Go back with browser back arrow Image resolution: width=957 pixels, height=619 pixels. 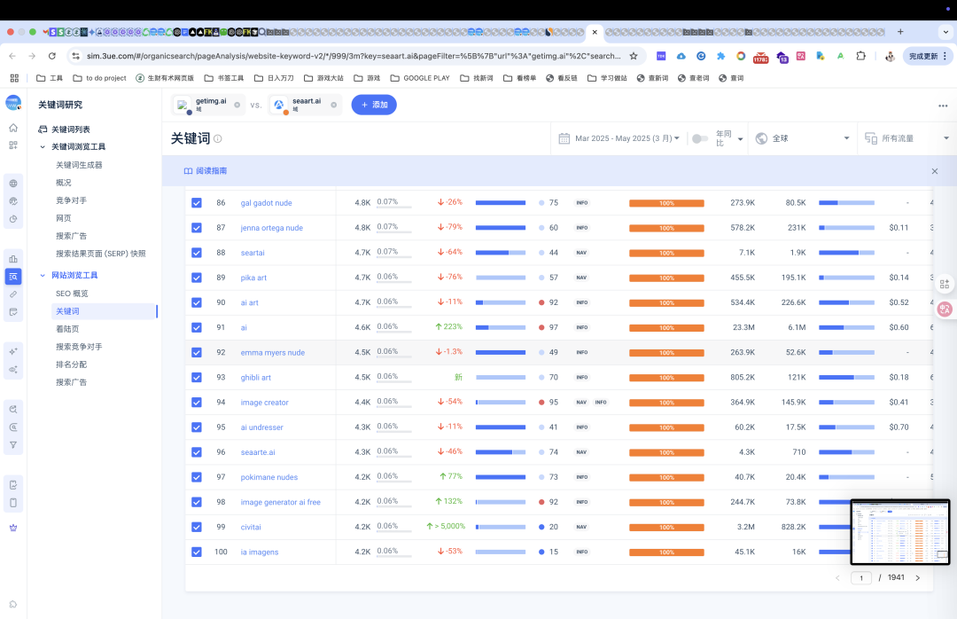pyautogui.click(x=12, y=56)
